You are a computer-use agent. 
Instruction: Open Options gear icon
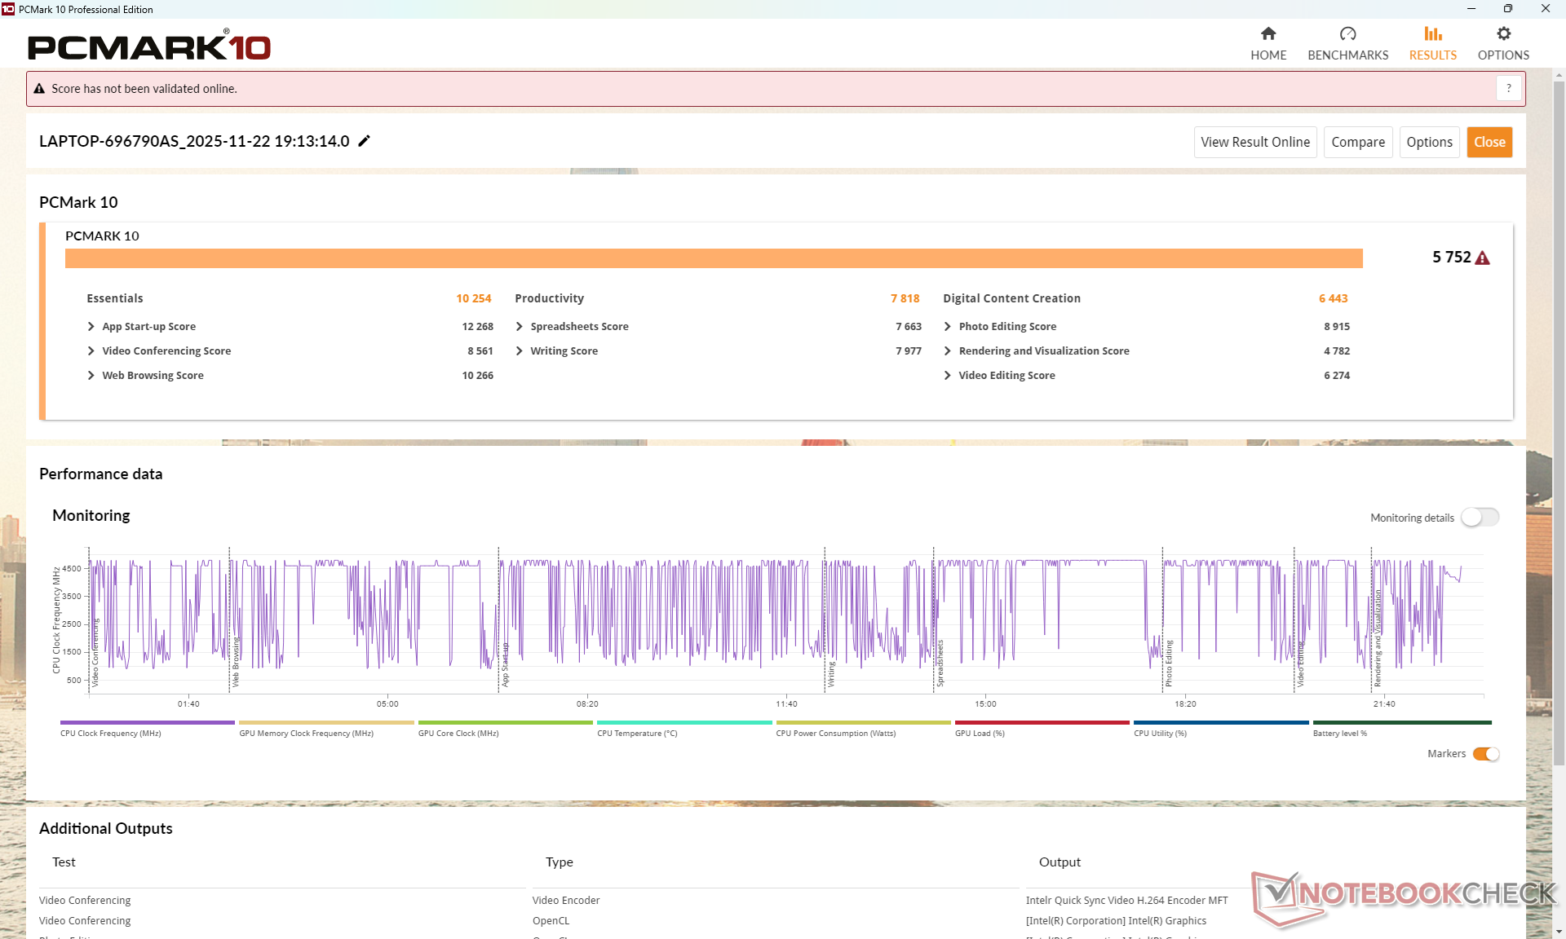[x=1503, y=34]
